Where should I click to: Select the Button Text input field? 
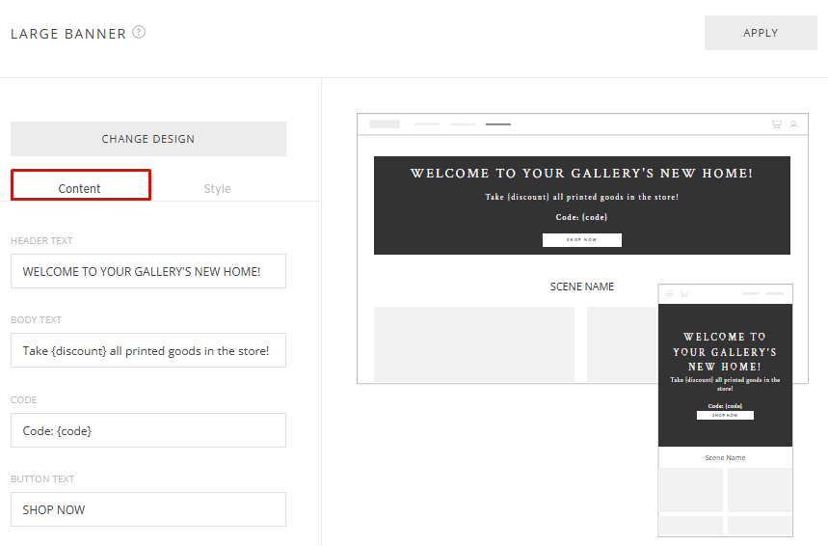coord(148,509)
